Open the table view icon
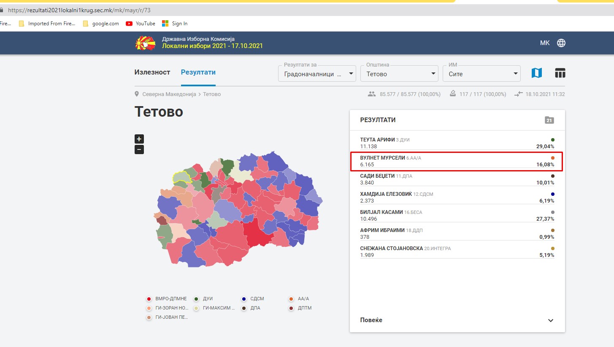The image size is (614, 347). point(560,73)
